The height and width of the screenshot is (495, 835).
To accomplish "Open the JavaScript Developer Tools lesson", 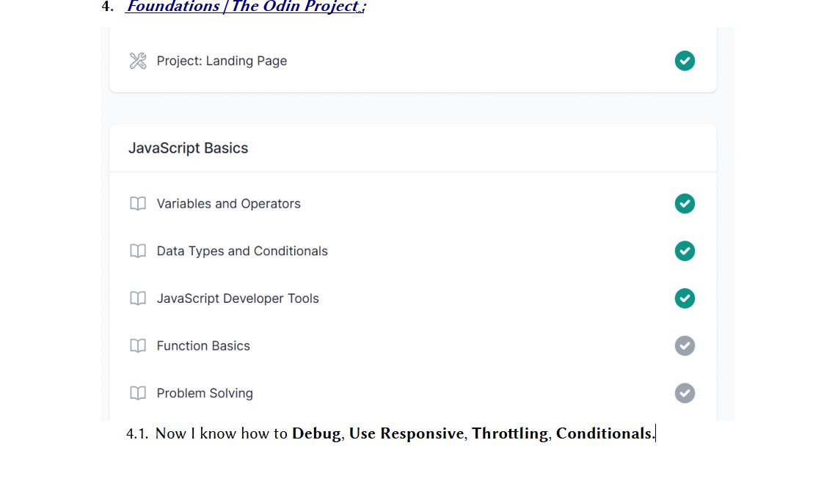I will point(238,298).
